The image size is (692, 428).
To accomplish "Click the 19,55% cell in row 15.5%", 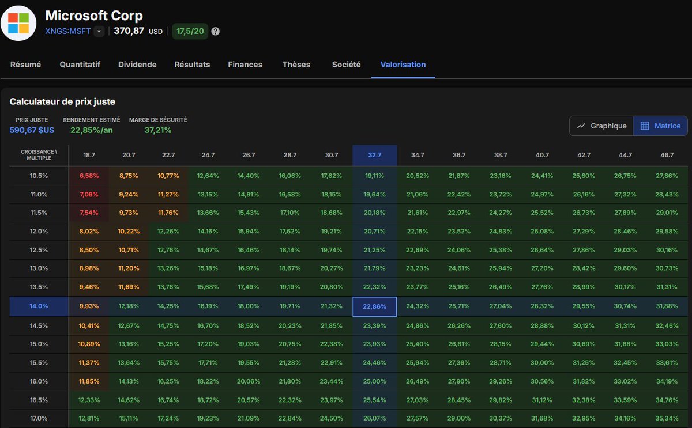I will pos(248,362).
